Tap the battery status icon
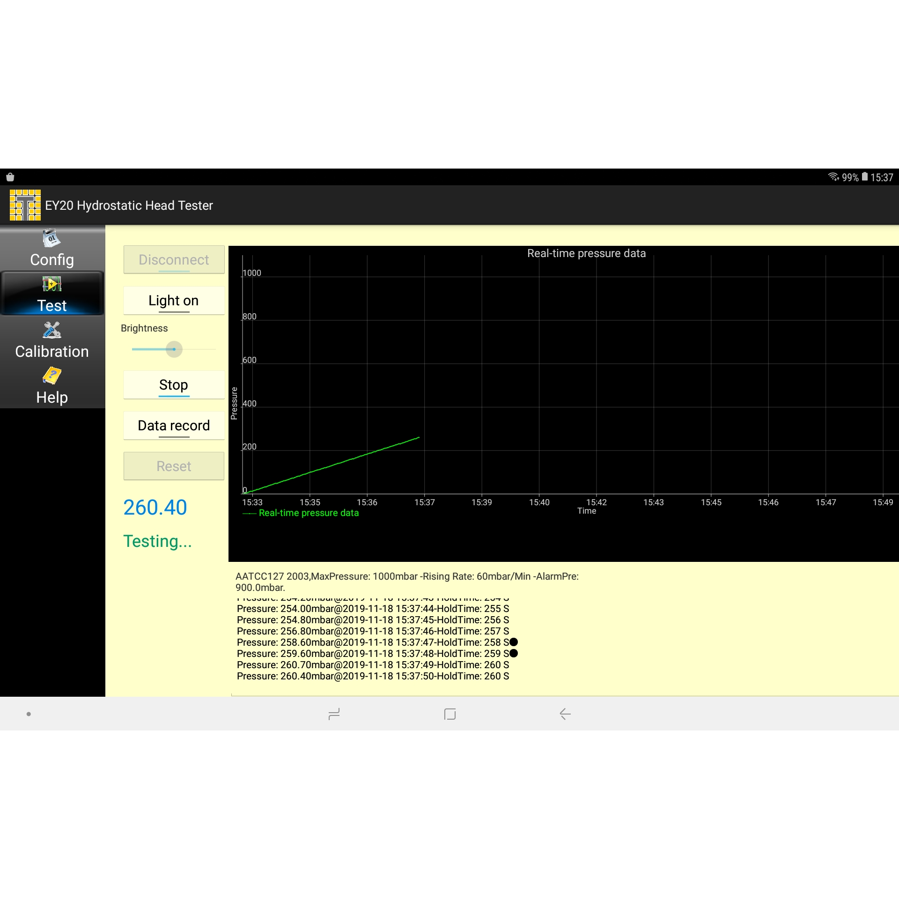This screenshot has height=899, width=899. coord(865,177)
